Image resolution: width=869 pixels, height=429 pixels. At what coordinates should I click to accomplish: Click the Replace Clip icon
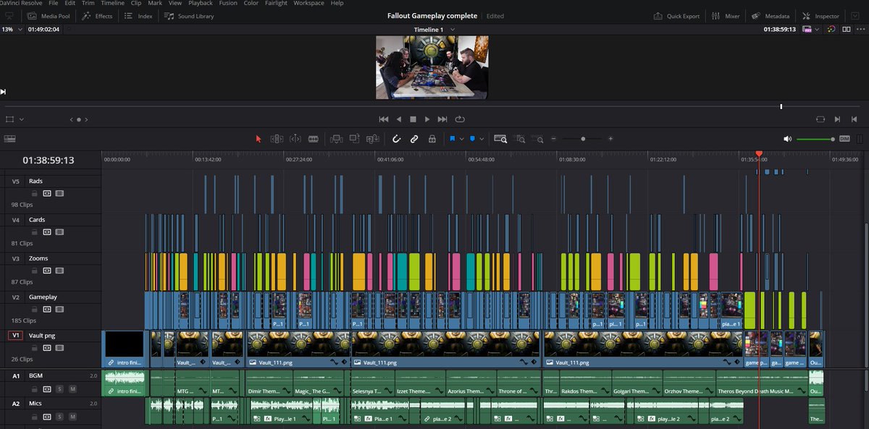click(x=373, y=138)
